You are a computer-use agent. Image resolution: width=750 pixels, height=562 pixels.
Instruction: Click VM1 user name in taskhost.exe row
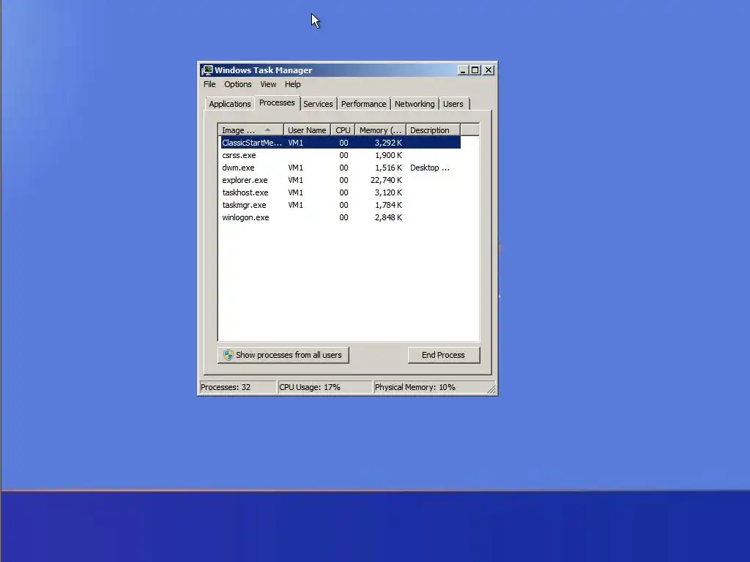tap(296, 192)
